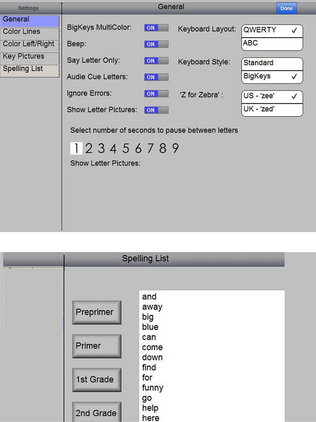Screen dimensions: 316x422
Task: Toggle the Audie Cue Letters switch
Action: point(156,77)
